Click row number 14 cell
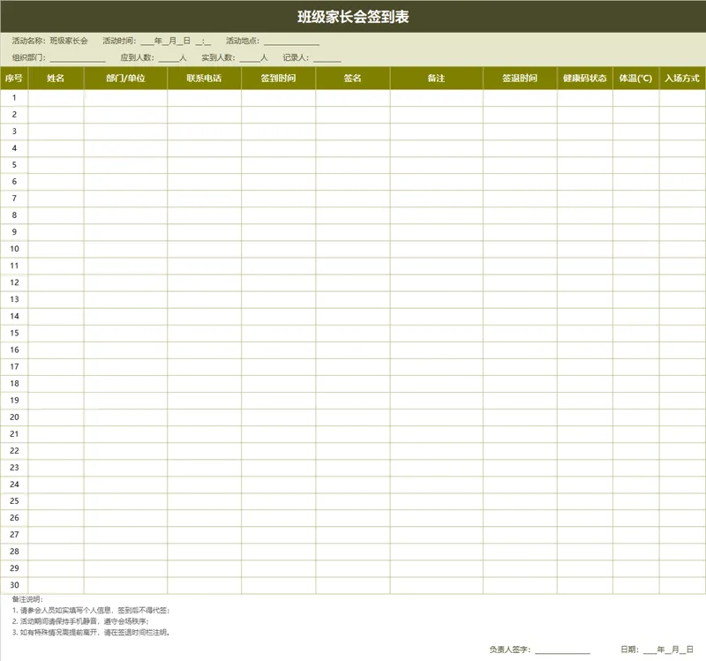Viewport: 706px width, 661px height. click(x=14, y=316)
